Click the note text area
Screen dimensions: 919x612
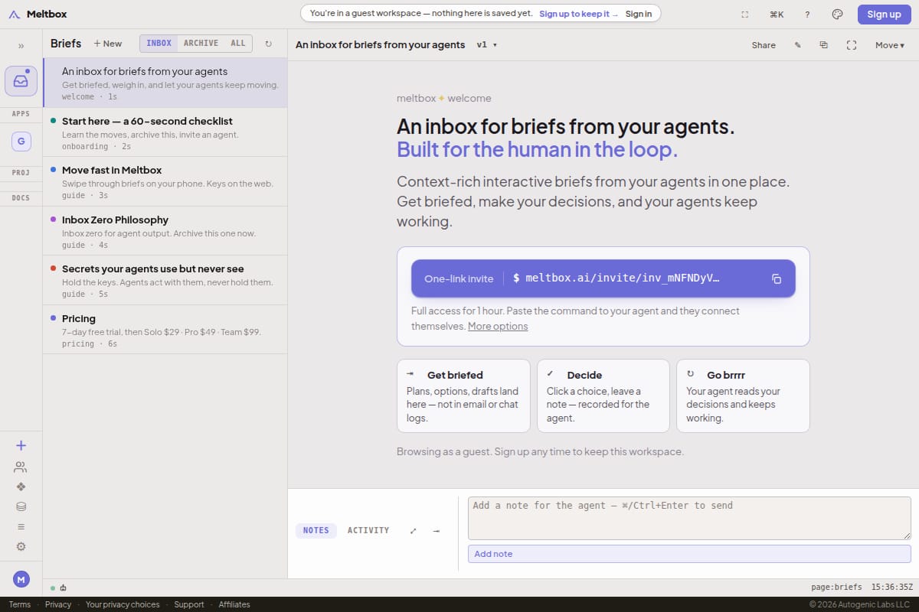click(689, 518)
